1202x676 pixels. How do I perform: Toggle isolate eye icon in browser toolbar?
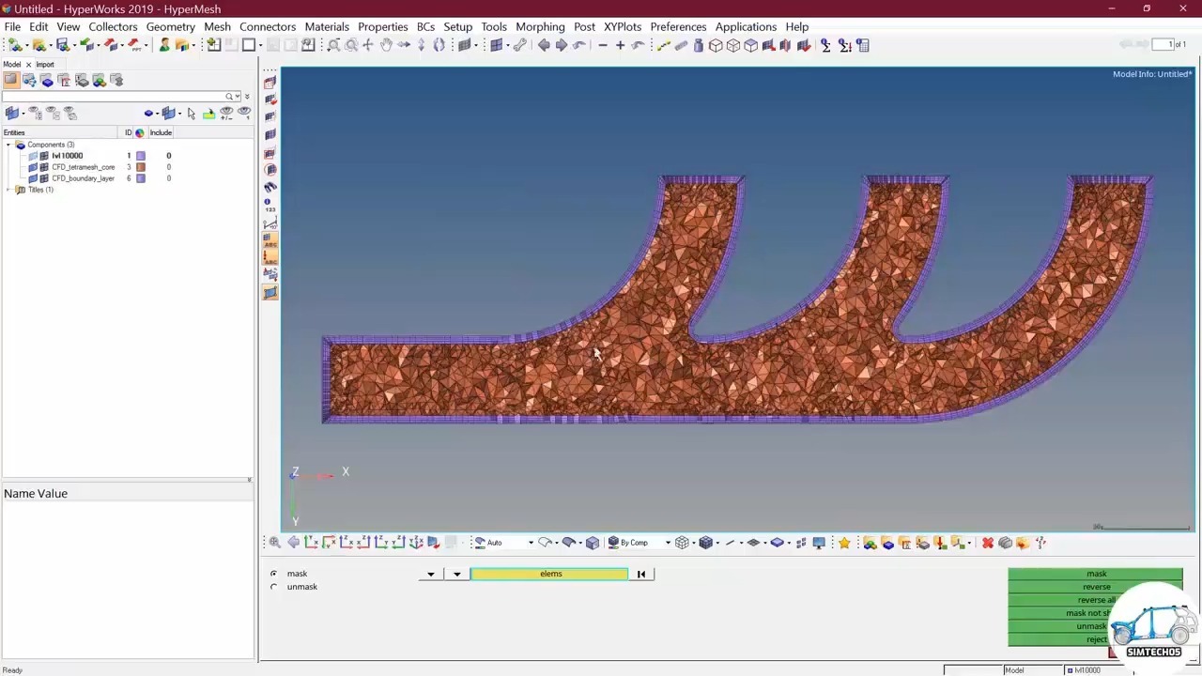244,114
